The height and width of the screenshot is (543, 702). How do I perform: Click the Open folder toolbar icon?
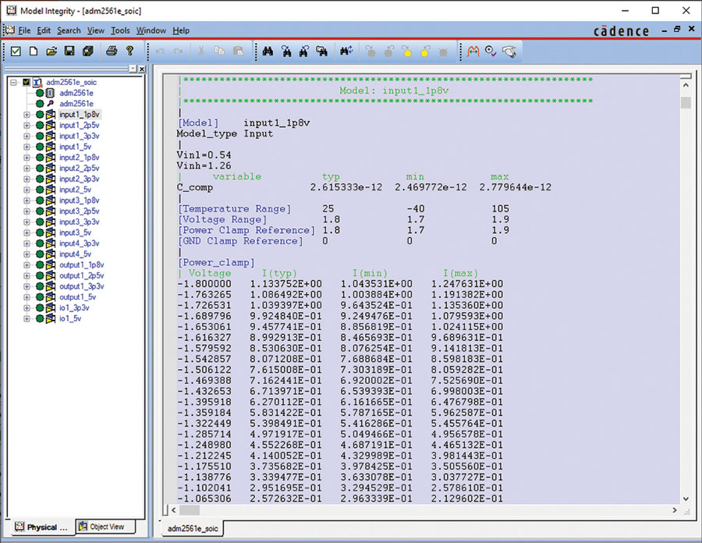51,51
